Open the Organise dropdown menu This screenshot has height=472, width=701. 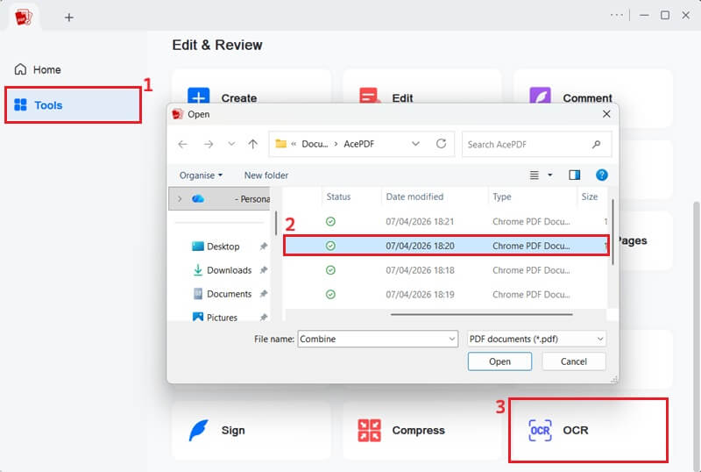tap(201, 175)
